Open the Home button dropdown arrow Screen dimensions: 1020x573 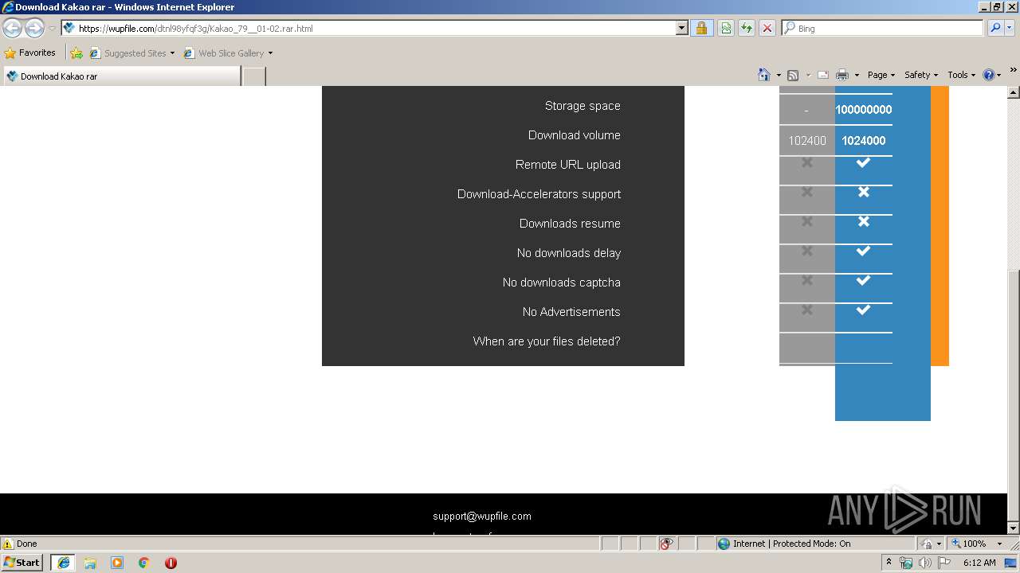coord(778,76)
